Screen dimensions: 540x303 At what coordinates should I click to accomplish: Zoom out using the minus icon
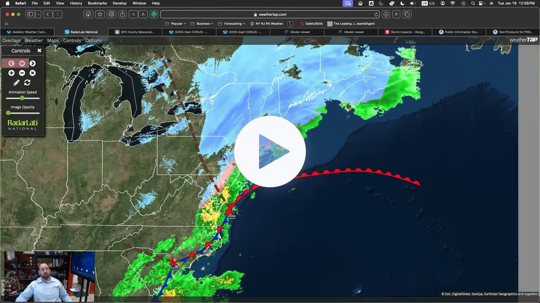pyautogui.click(x=22, y=73)
